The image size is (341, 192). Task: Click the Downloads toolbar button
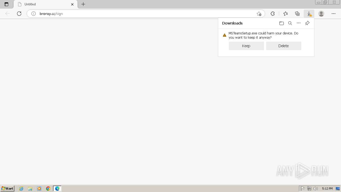[309, 14]
